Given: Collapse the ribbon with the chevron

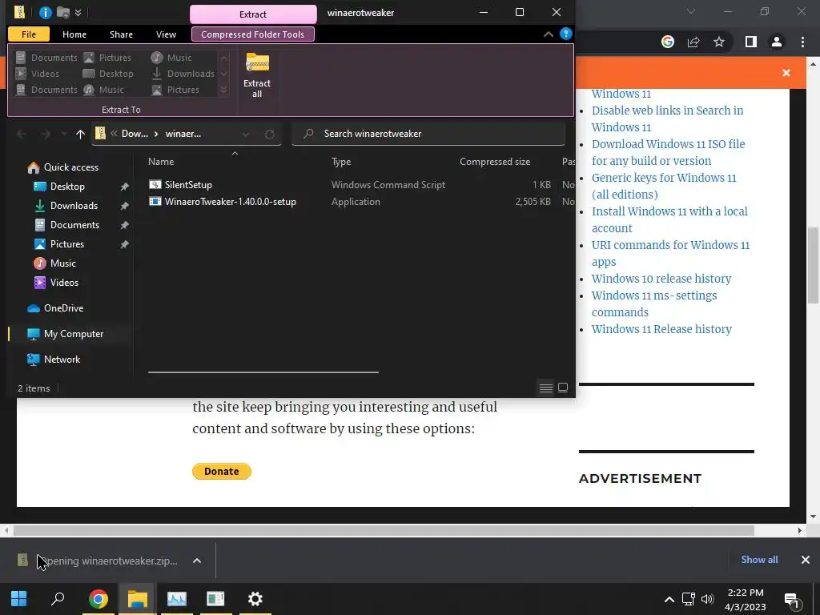Looking at the screenshot, I should coord(548,34).
